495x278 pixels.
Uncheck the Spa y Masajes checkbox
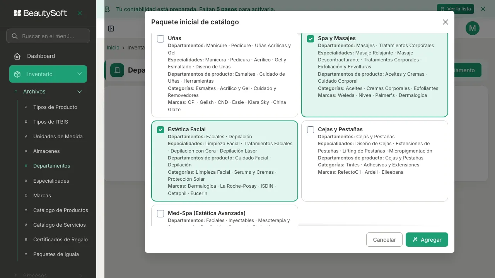[x=311, y=39]
